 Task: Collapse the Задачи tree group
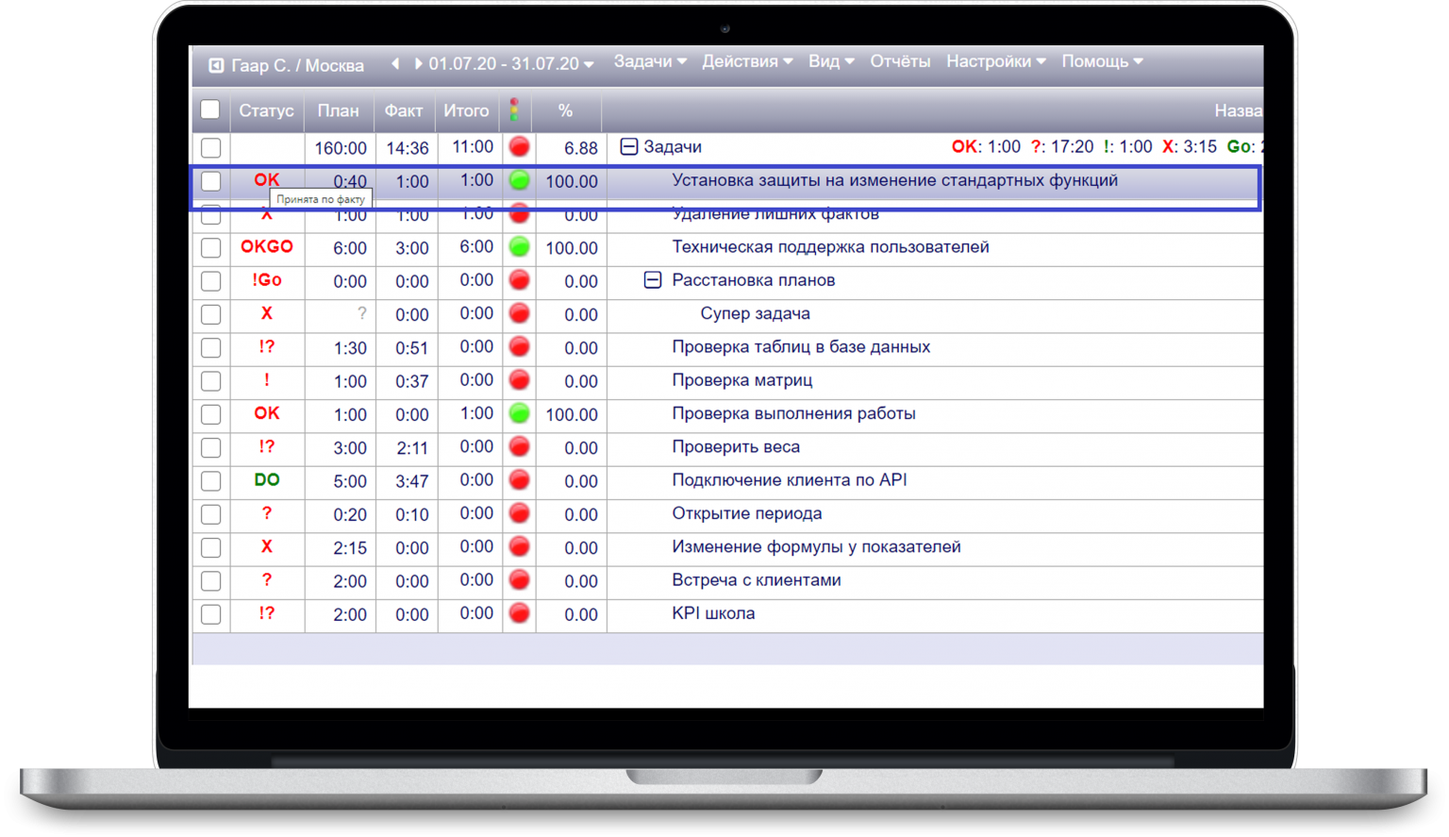click(x=629, y=147)
